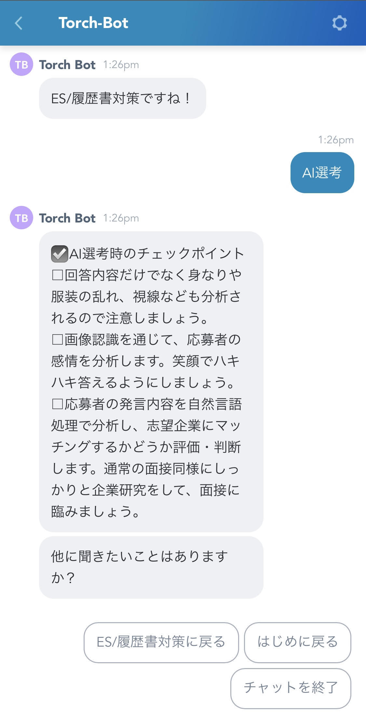Image resolution: width=366 pixels, height=715 pixels.
Task: Click the first Torch Bot TB avatar
Action: click(x=21, y=64)
